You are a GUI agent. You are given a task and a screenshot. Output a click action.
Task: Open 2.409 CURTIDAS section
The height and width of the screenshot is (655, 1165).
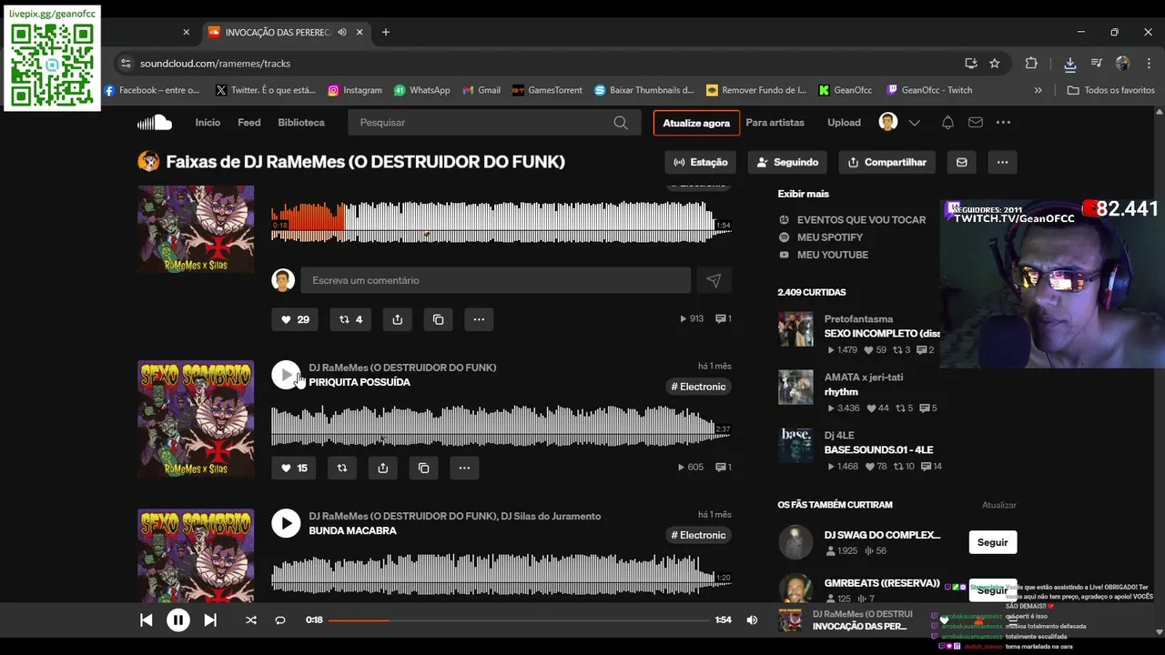pos(812,292)
